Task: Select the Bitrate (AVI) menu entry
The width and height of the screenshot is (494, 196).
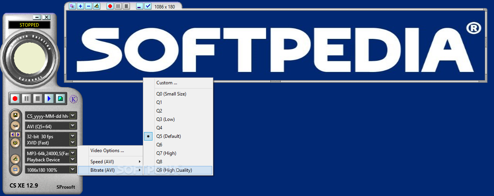Action: (x=110, y=170)
